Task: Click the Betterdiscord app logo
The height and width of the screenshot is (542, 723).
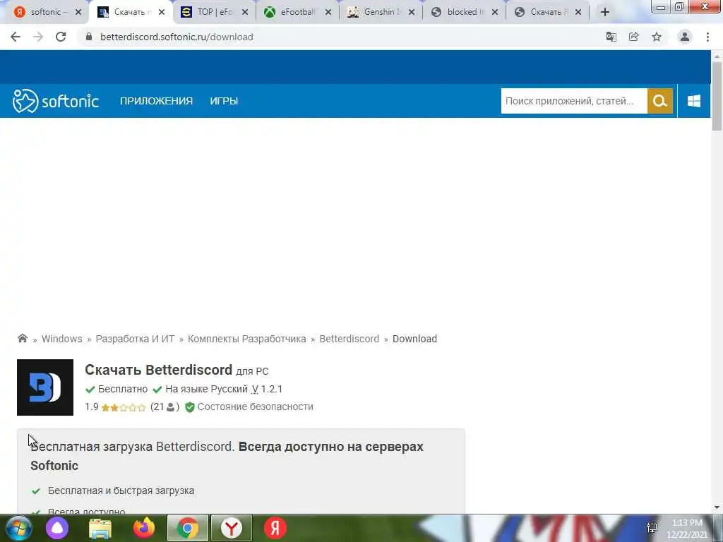Action: (45, 387)
